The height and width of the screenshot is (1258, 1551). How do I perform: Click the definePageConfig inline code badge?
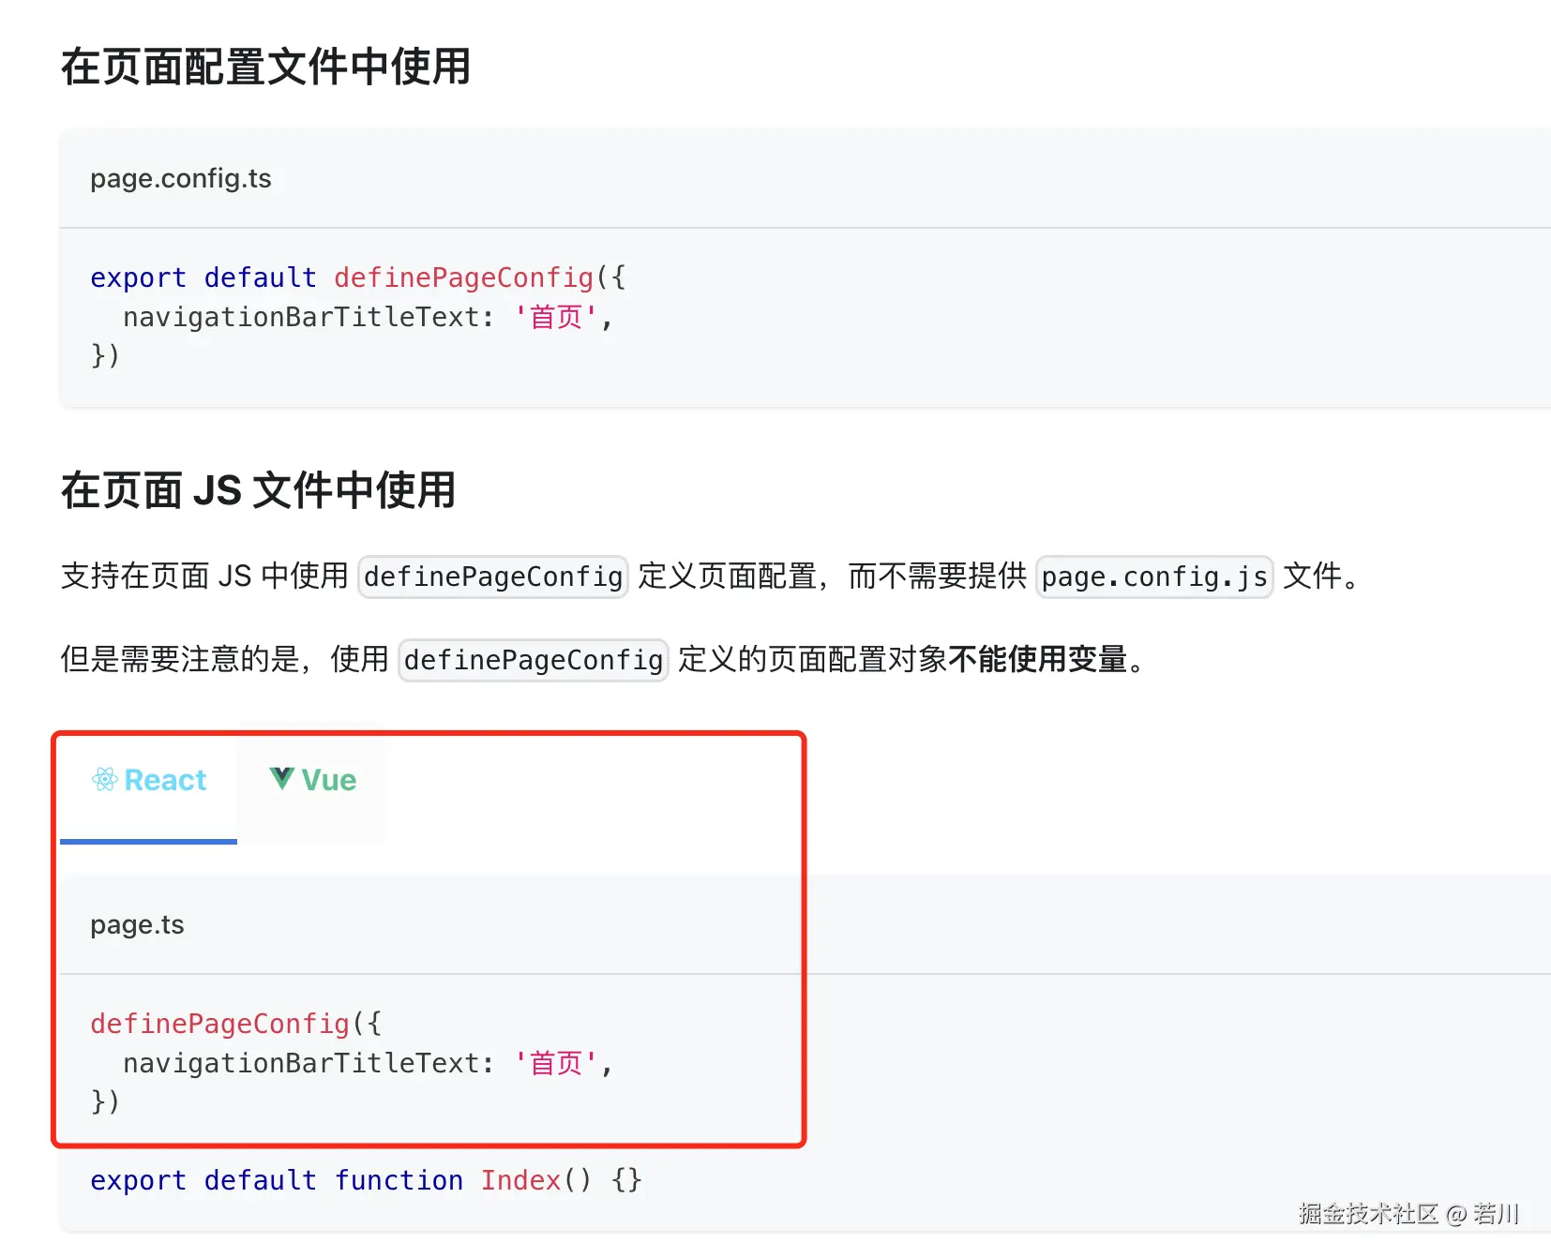491,577
